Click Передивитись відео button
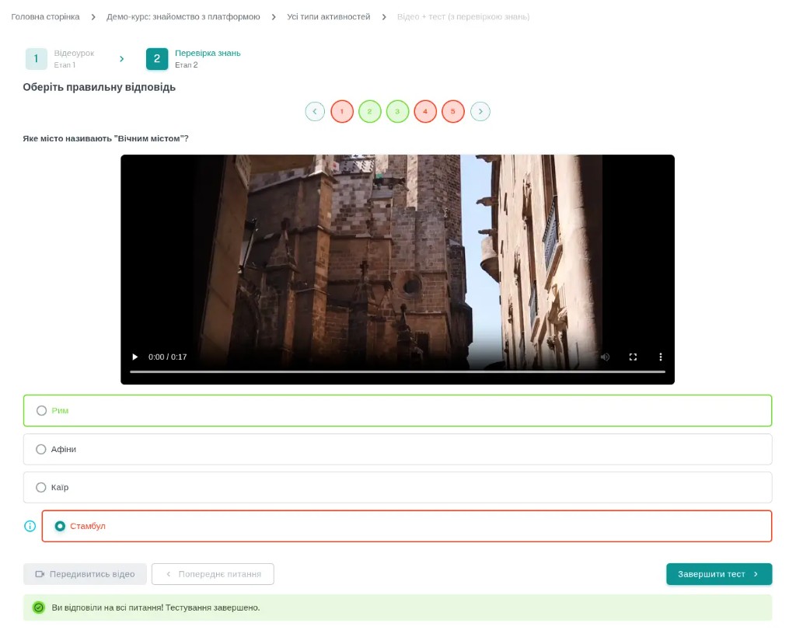 [x=85, y=574]
